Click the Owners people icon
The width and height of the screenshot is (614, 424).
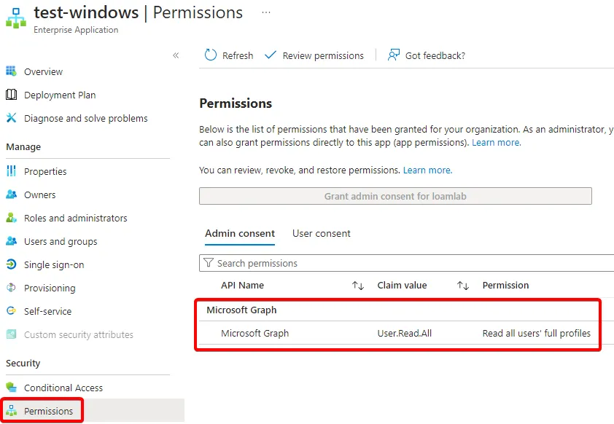coord(11,195)
